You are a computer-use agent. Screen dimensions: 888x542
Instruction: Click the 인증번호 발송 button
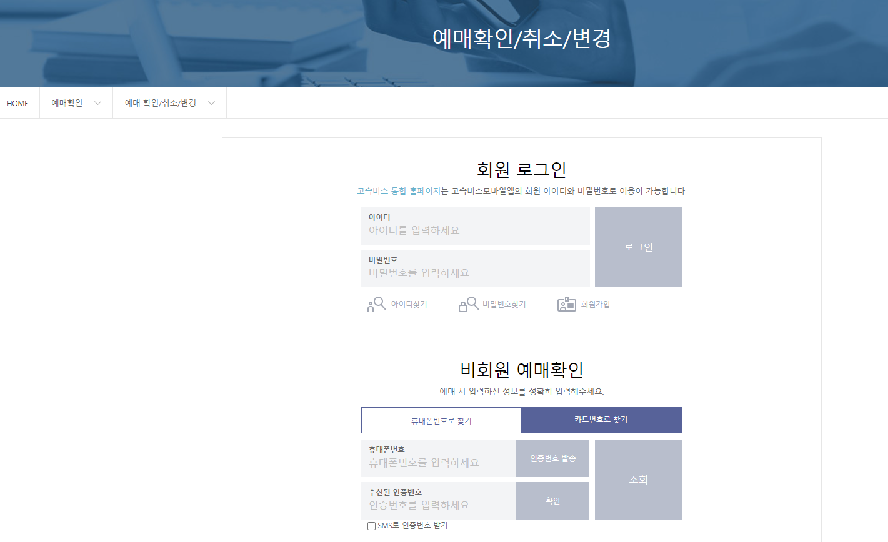[552, 458]
